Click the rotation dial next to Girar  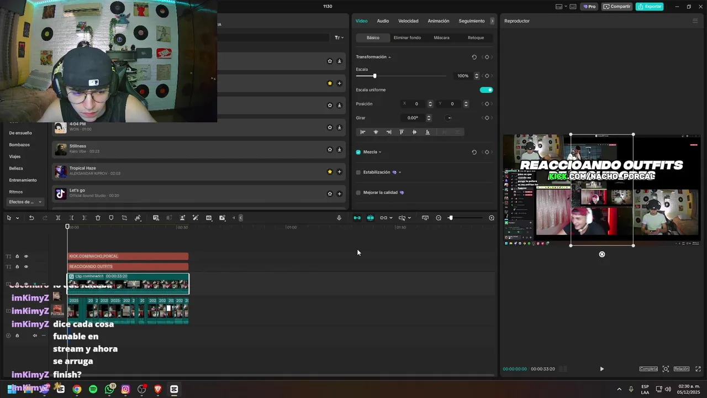tap(449, 118)
